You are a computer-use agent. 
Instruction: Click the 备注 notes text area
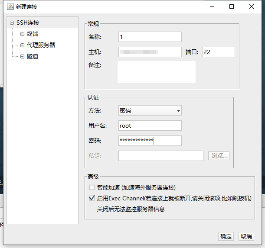tap(157, 72)
